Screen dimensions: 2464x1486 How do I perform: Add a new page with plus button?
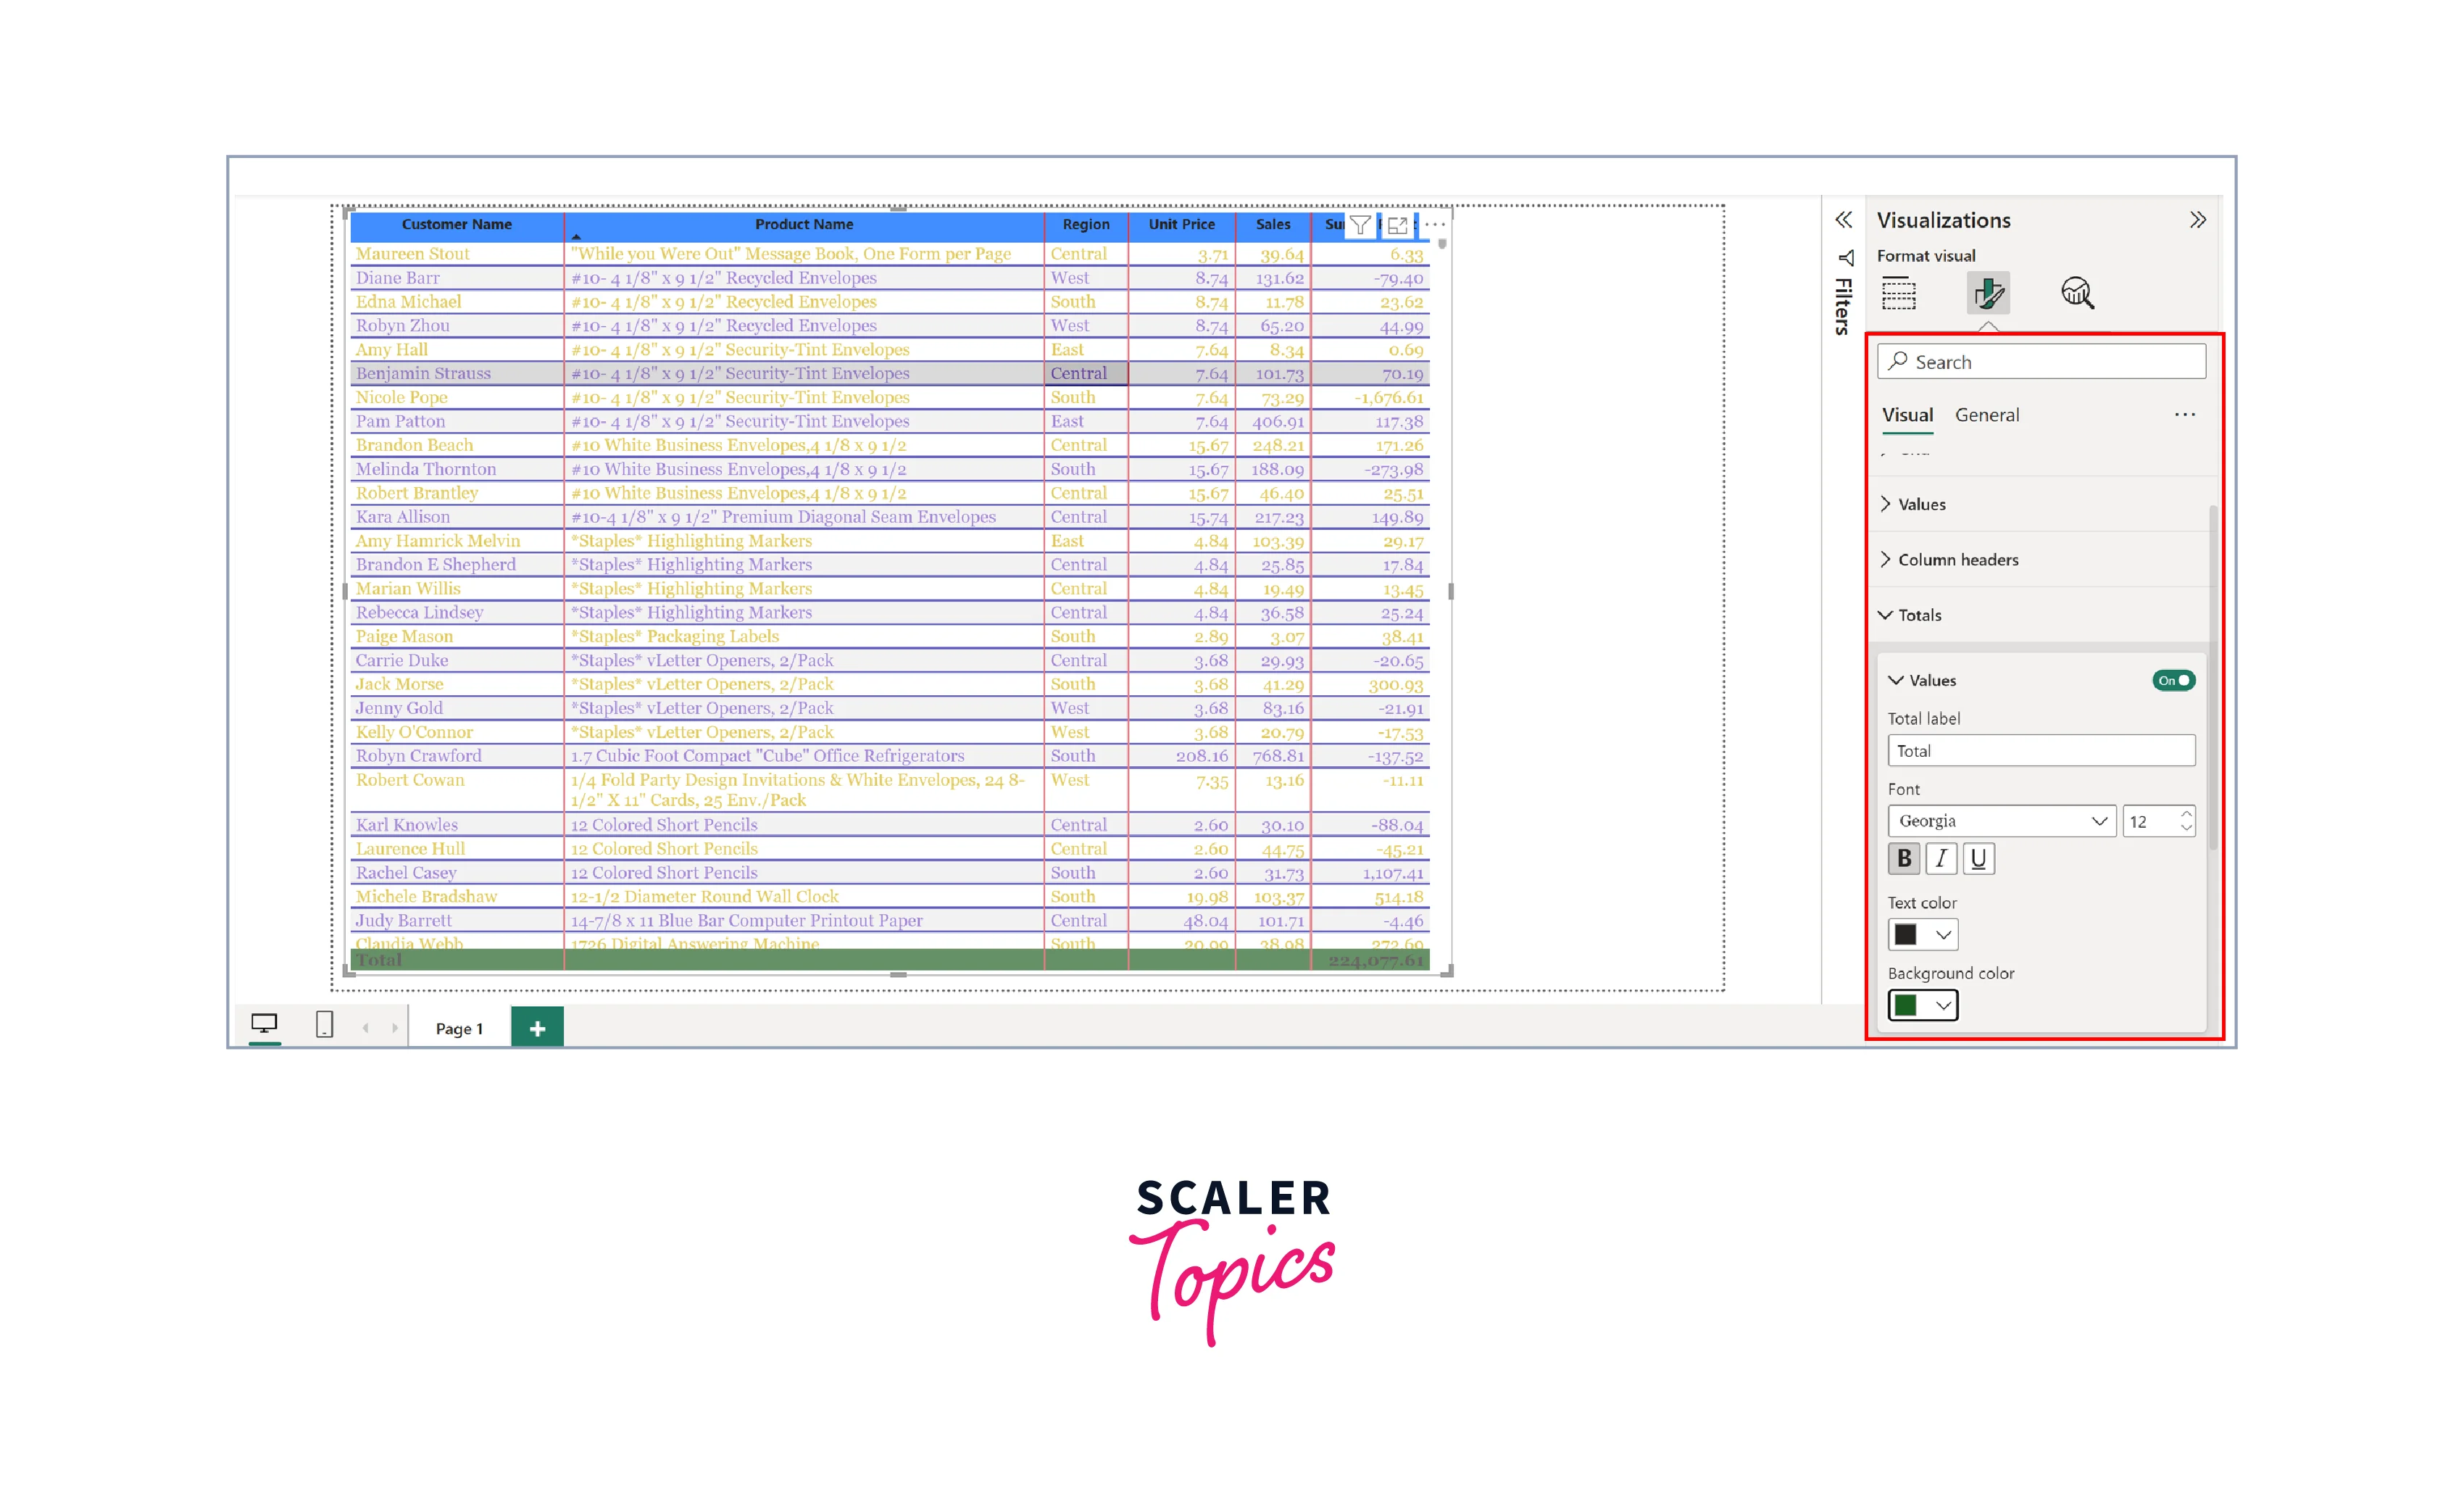point(537,1028)
